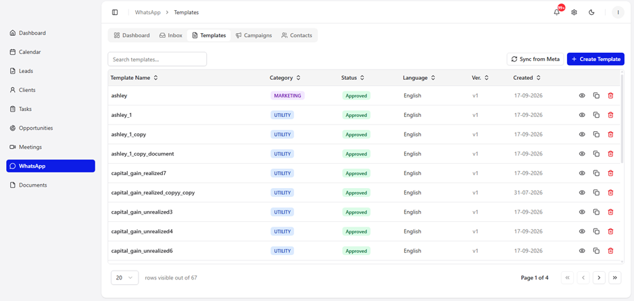Open the notifications bell
The height and width of the screenshot is (301, 634).
pos(557,13)
